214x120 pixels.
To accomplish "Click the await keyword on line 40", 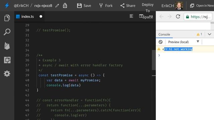I will [x=74, y=80].
